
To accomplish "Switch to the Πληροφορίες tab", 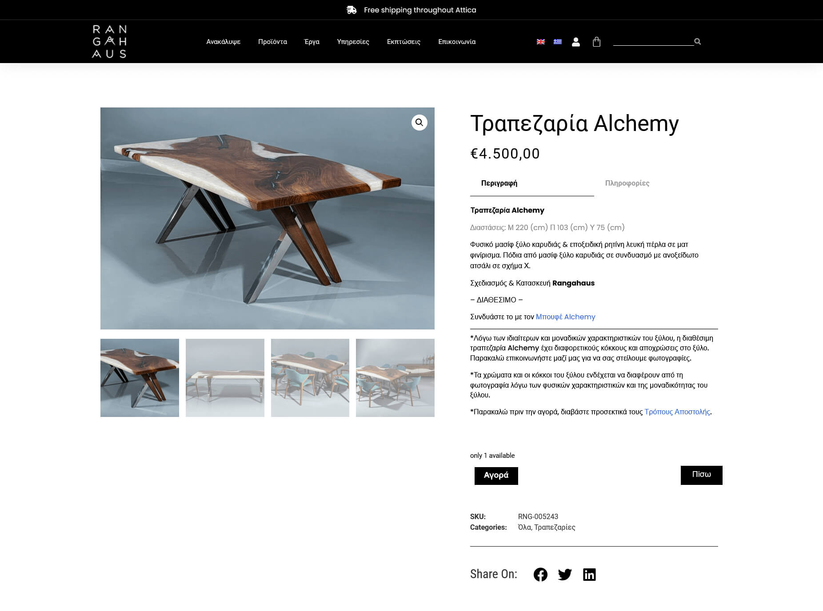I will [627, 183].
